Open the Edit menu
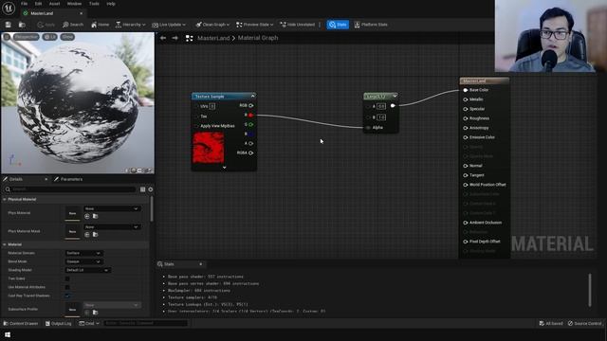 38,4
